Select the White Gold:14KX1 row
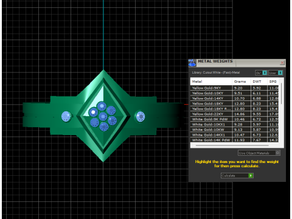This screenshot has width=292, height=219. pos(235,135)
